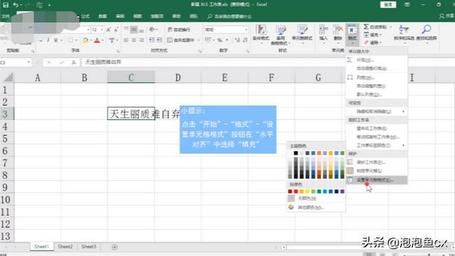The image size is (455, 256).
Task: Choose Rename Sheet (重命名工作表)
Action: (x=377, y=128)
